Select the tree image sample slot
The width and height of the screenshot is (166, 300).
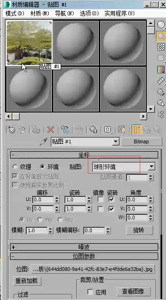pos(29,43)
